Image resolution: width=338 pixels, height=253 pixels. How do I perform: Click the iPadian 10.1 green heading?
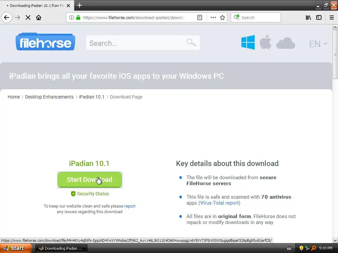click(x=89, y=163)
